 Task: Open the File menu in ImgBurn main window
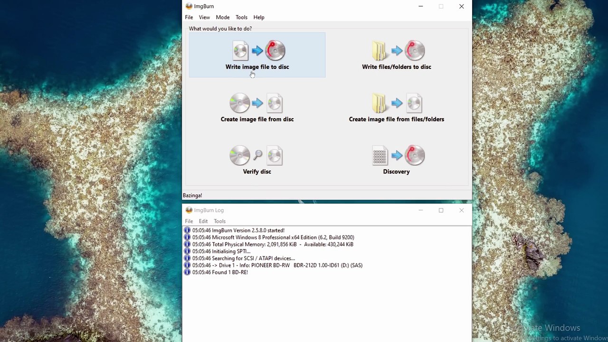pos(189,17)
